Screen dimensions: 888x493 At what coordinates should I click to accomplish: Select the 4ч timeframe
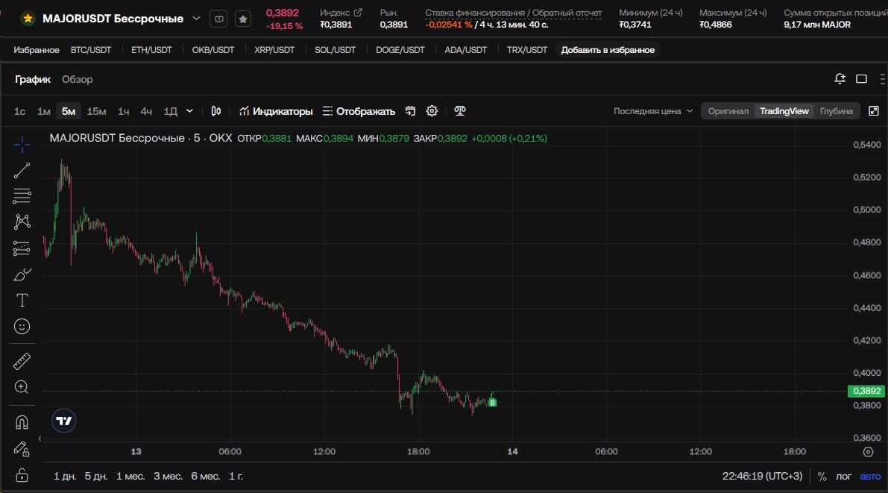click(146, 111)
